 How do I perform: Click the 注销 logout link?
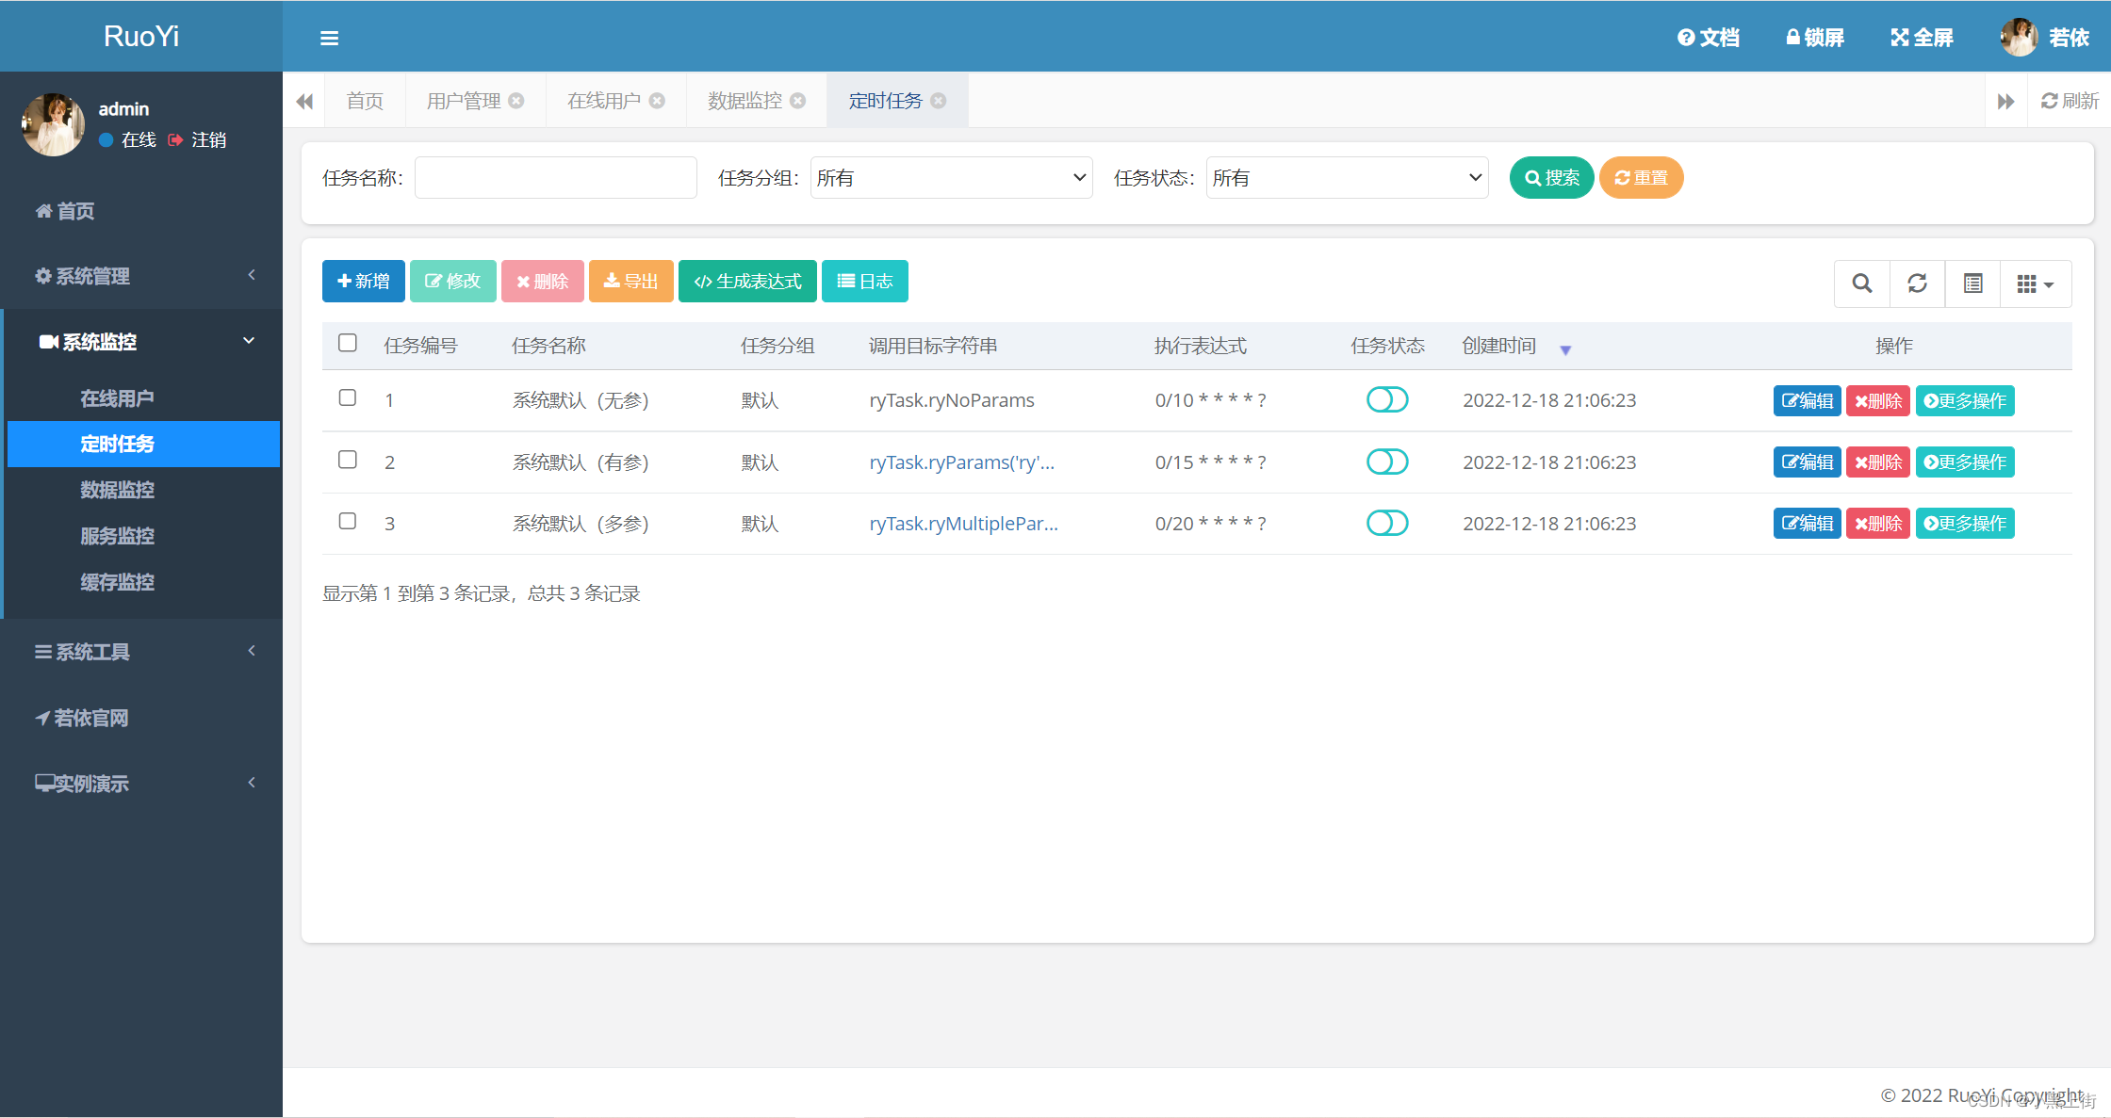coord(198,140)
